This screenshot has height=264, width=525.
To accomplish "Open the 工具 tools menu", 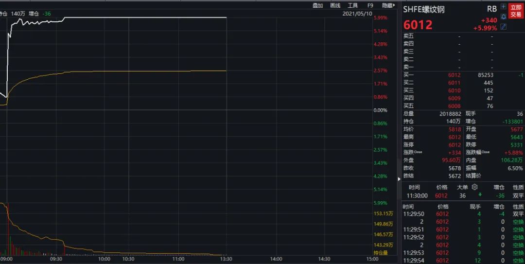I will 352,5.
